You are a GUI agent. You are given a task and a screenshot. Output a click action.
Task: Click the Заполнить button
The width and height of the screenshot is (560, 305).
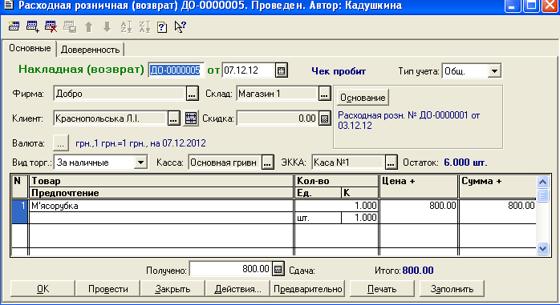(452, 289)
